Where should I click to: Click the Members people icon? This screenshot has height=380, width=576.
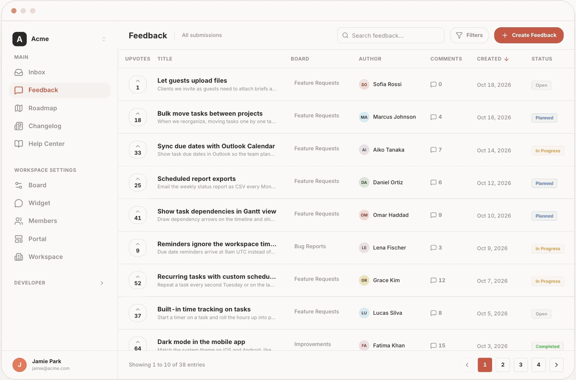[x=19, y=221]
